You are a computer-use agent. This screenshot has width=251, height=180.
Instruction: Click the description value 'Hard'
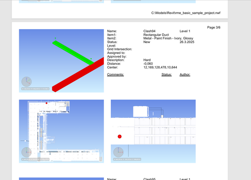click(x=147, y=60)
